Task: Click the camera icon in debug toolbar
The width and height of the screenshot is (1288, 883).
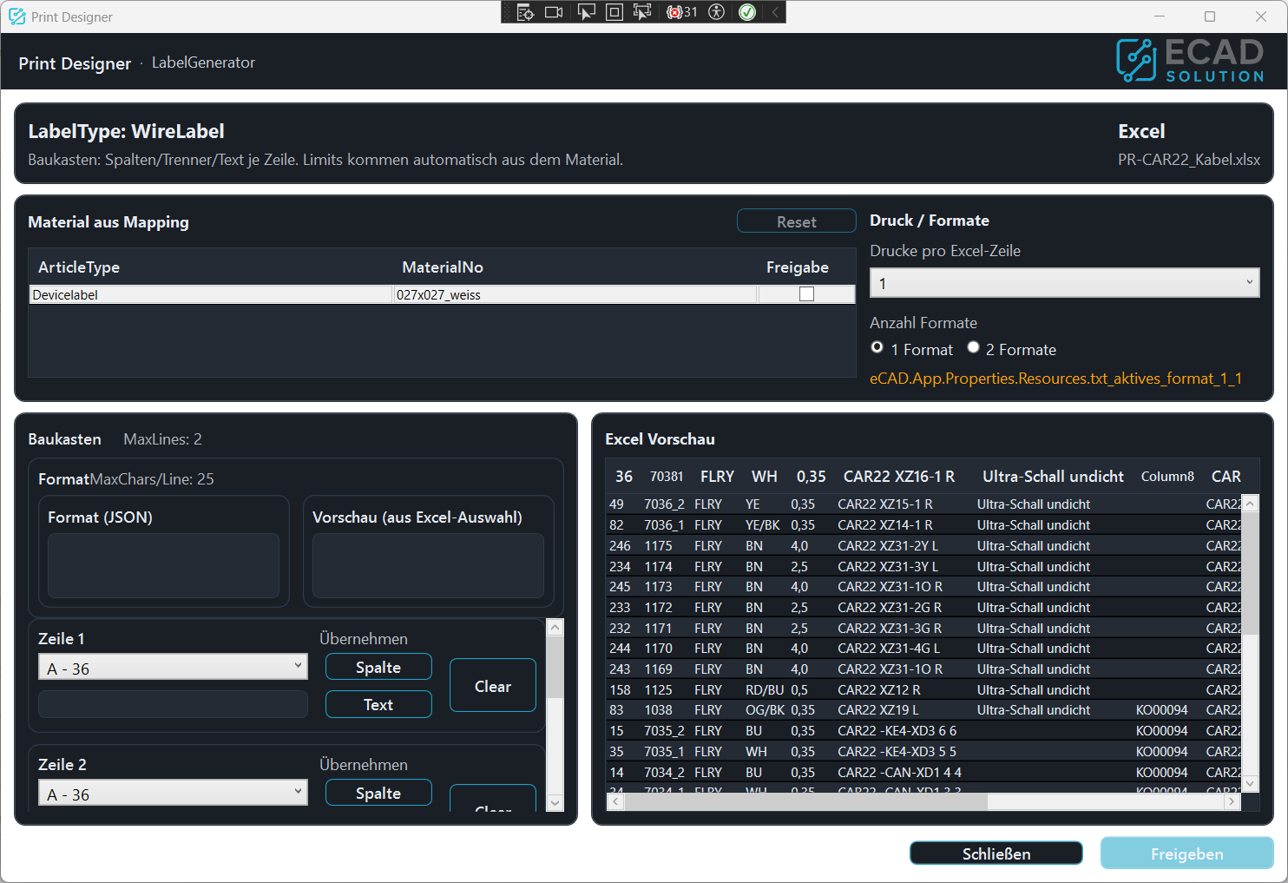Action: click(x=554, y=12)
